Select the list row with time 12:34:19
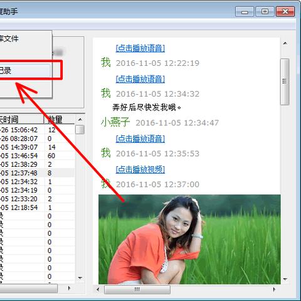This screenshot has width=301, height=301. 38,190
